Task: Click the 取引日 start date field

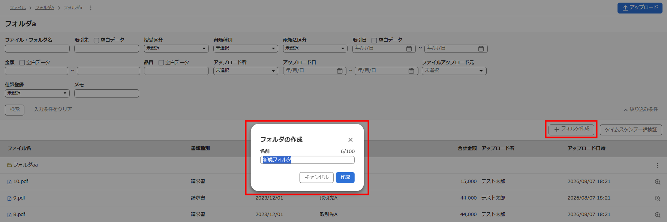Action: point(384,48)
